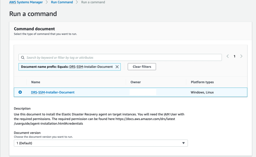Sort by Platform types column header
This screenshot has height=157, width=256.
click(x=202, y=82)
